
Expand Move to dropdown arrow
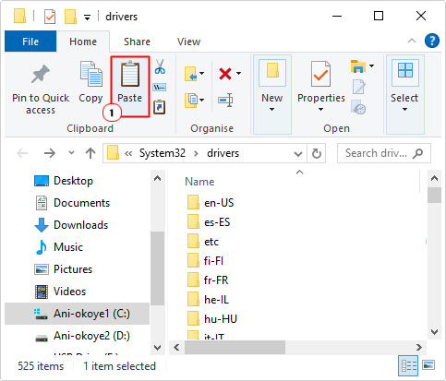pos(201,73)
